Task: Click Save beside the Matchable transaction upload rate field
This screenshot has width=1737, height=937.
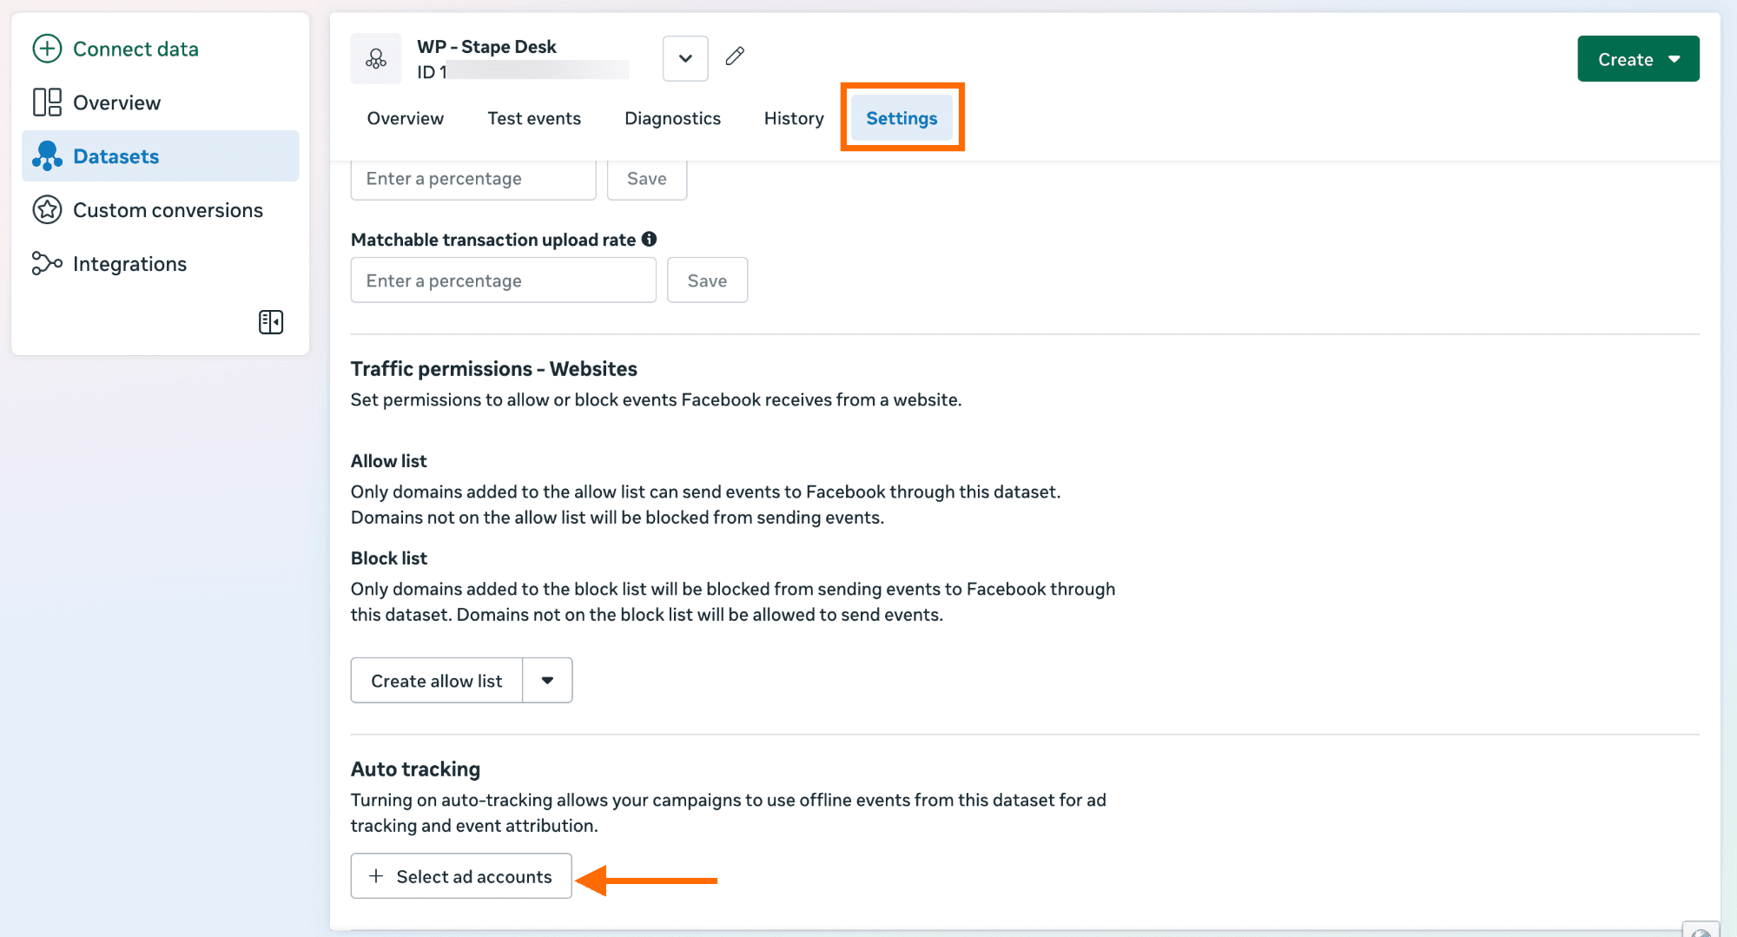Action: (707, 280)
